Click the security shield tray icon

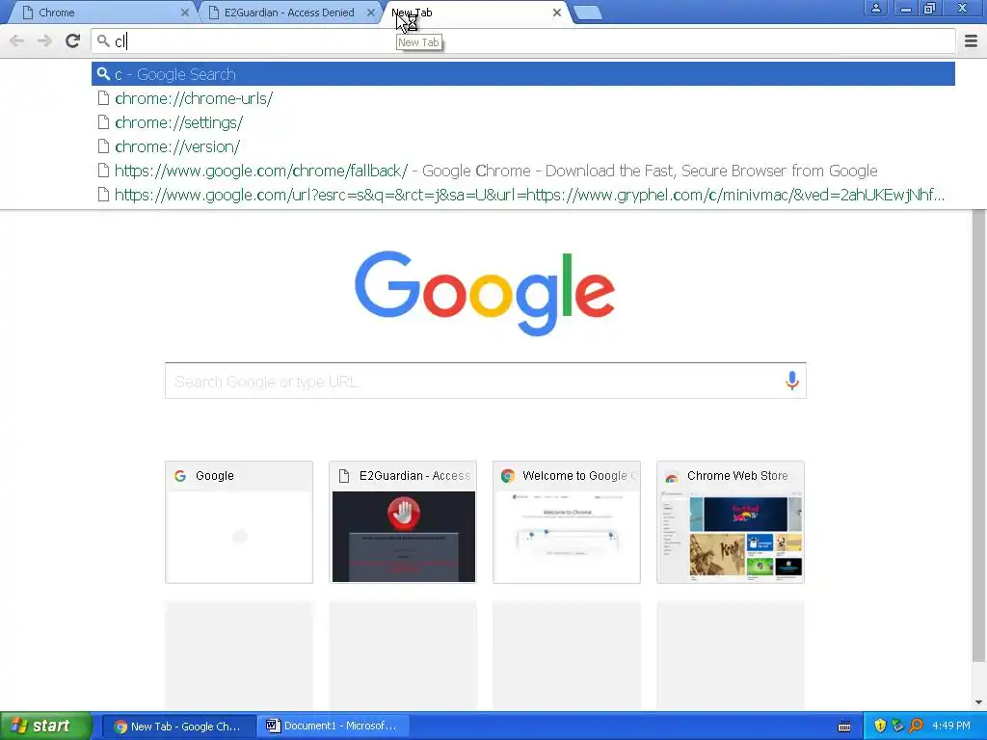coord(880,726)
